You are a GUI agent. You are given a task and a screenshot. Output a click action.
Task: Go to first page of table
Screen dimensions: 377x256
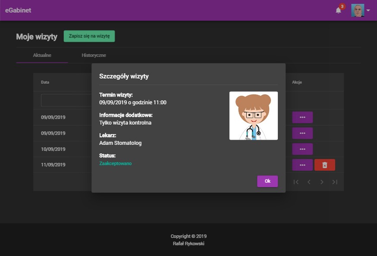[296, 182]
